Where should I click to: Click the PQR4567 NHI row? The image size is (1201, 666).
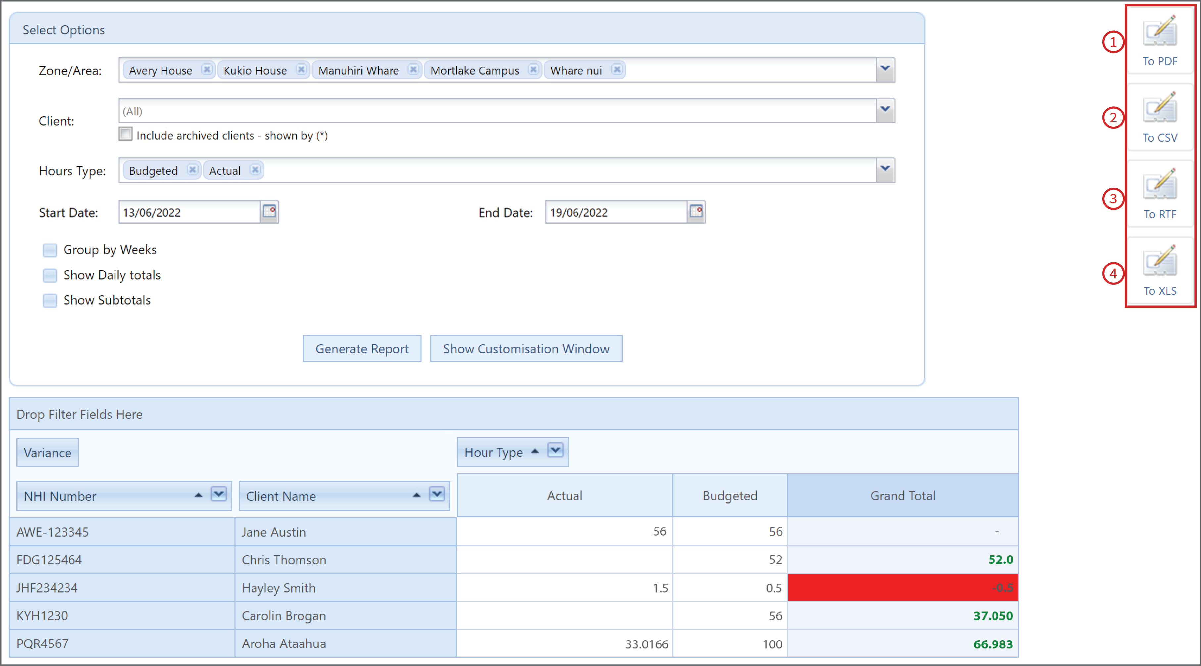(122, 644)
